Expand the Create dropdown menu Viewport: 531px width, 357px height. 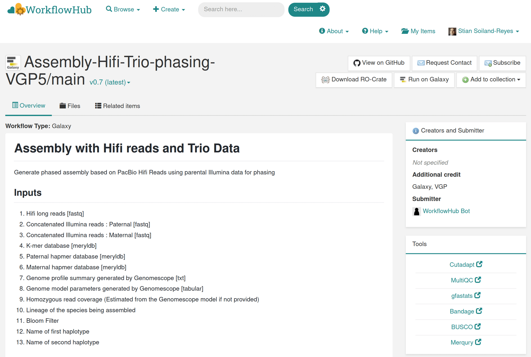(169, 9)
